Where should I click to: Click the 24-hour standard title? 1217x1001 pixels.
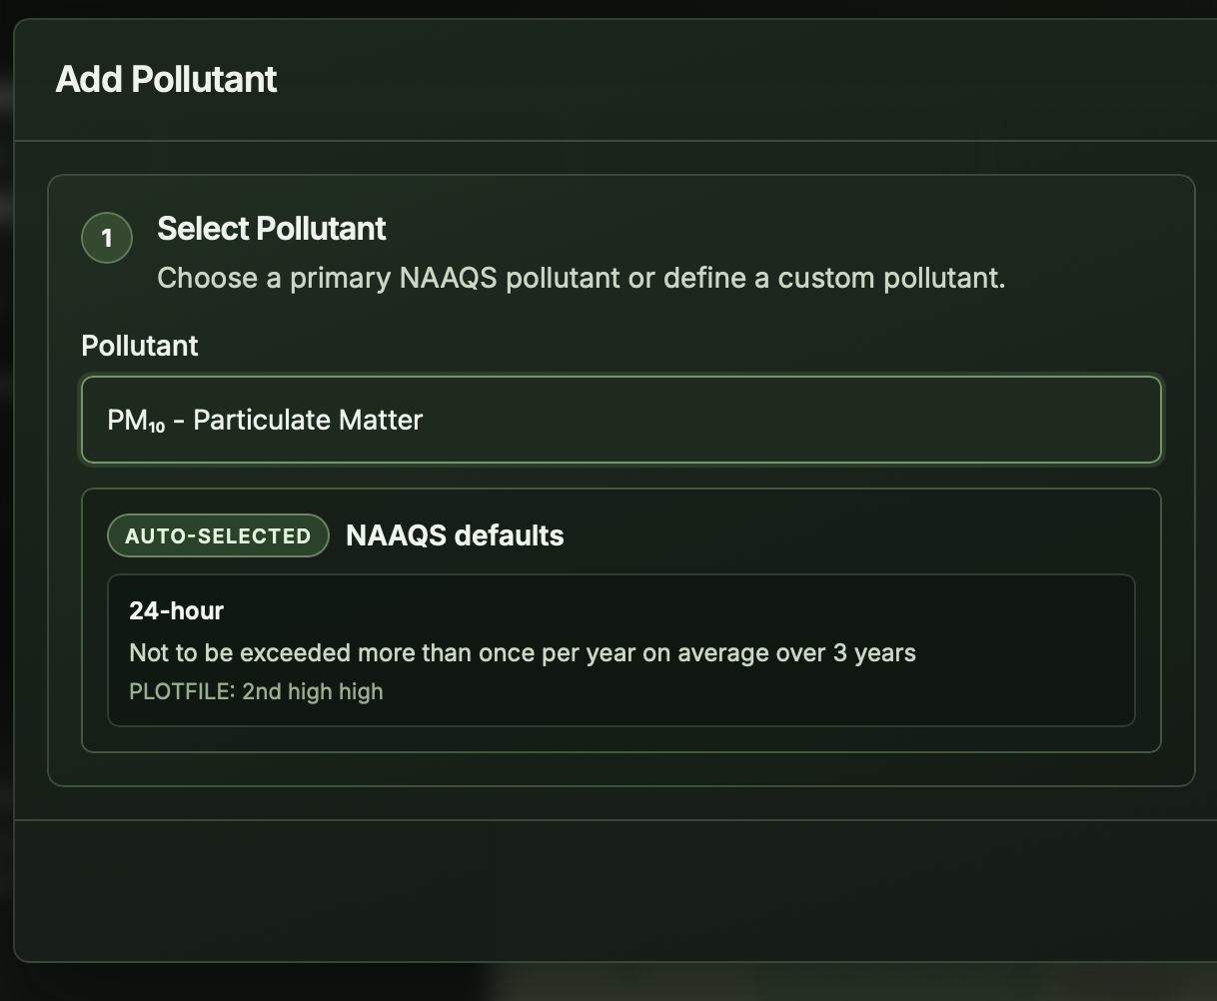tap(176, 610)
